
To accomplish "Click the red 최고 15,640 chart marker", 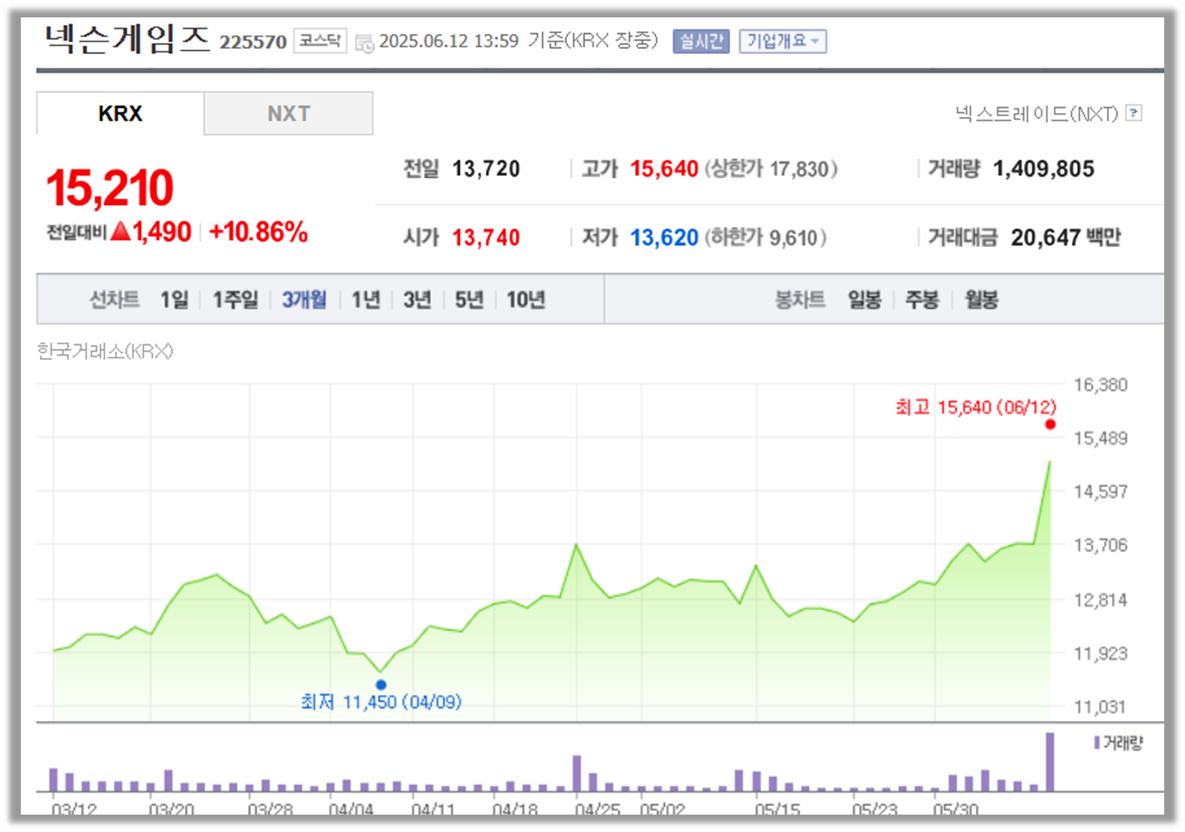I will (1051, 425).
